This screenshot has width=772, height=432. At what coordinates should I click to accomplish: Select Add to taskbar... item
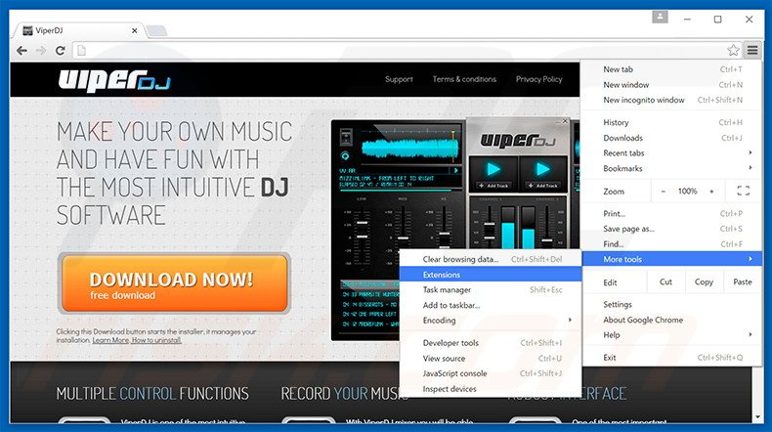point(491,305)
